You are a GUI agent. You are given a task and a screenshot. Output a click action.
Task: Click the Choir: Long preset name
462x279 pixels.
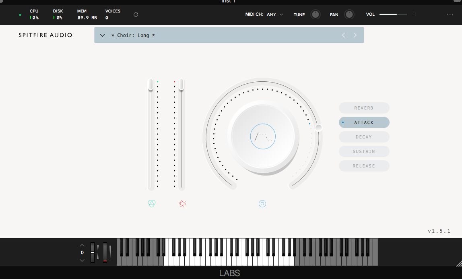point(133,35)
